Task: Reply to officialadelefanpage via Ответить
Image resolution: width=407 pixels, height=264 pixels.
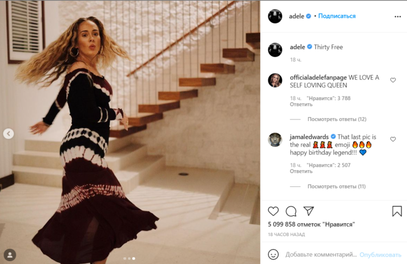Action: 301,105
